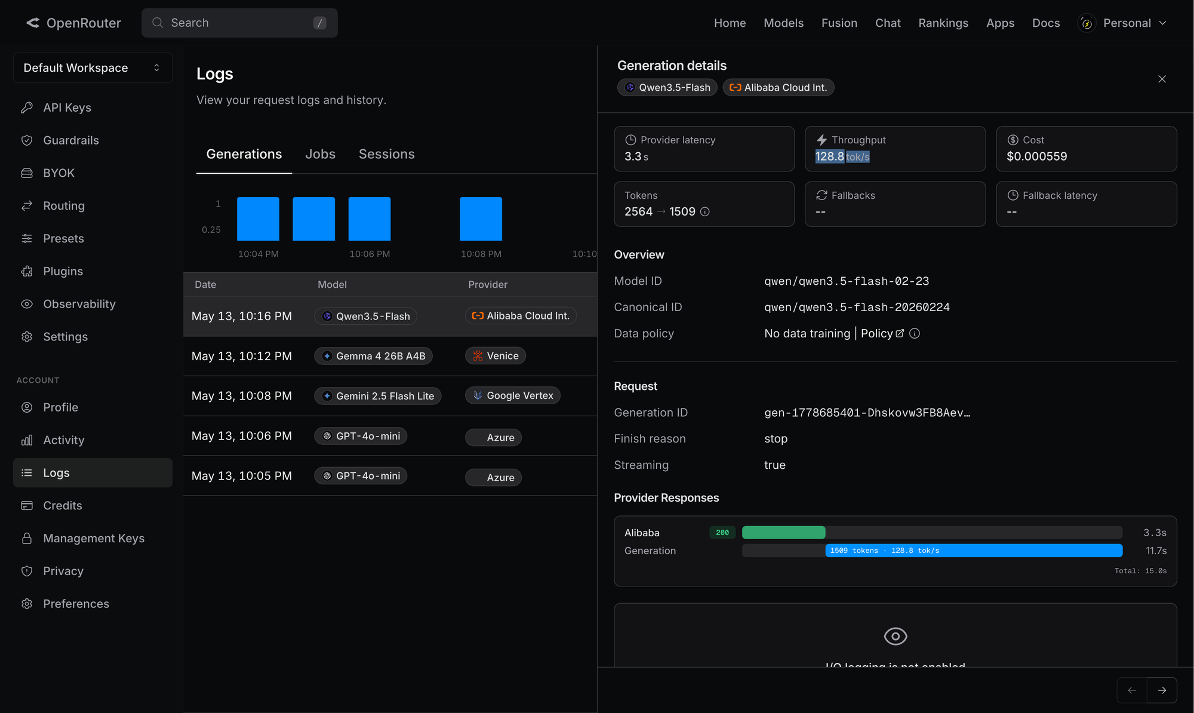
Task: Focus the Search input field
Action: pyautogui.click(x=239, y=23)
